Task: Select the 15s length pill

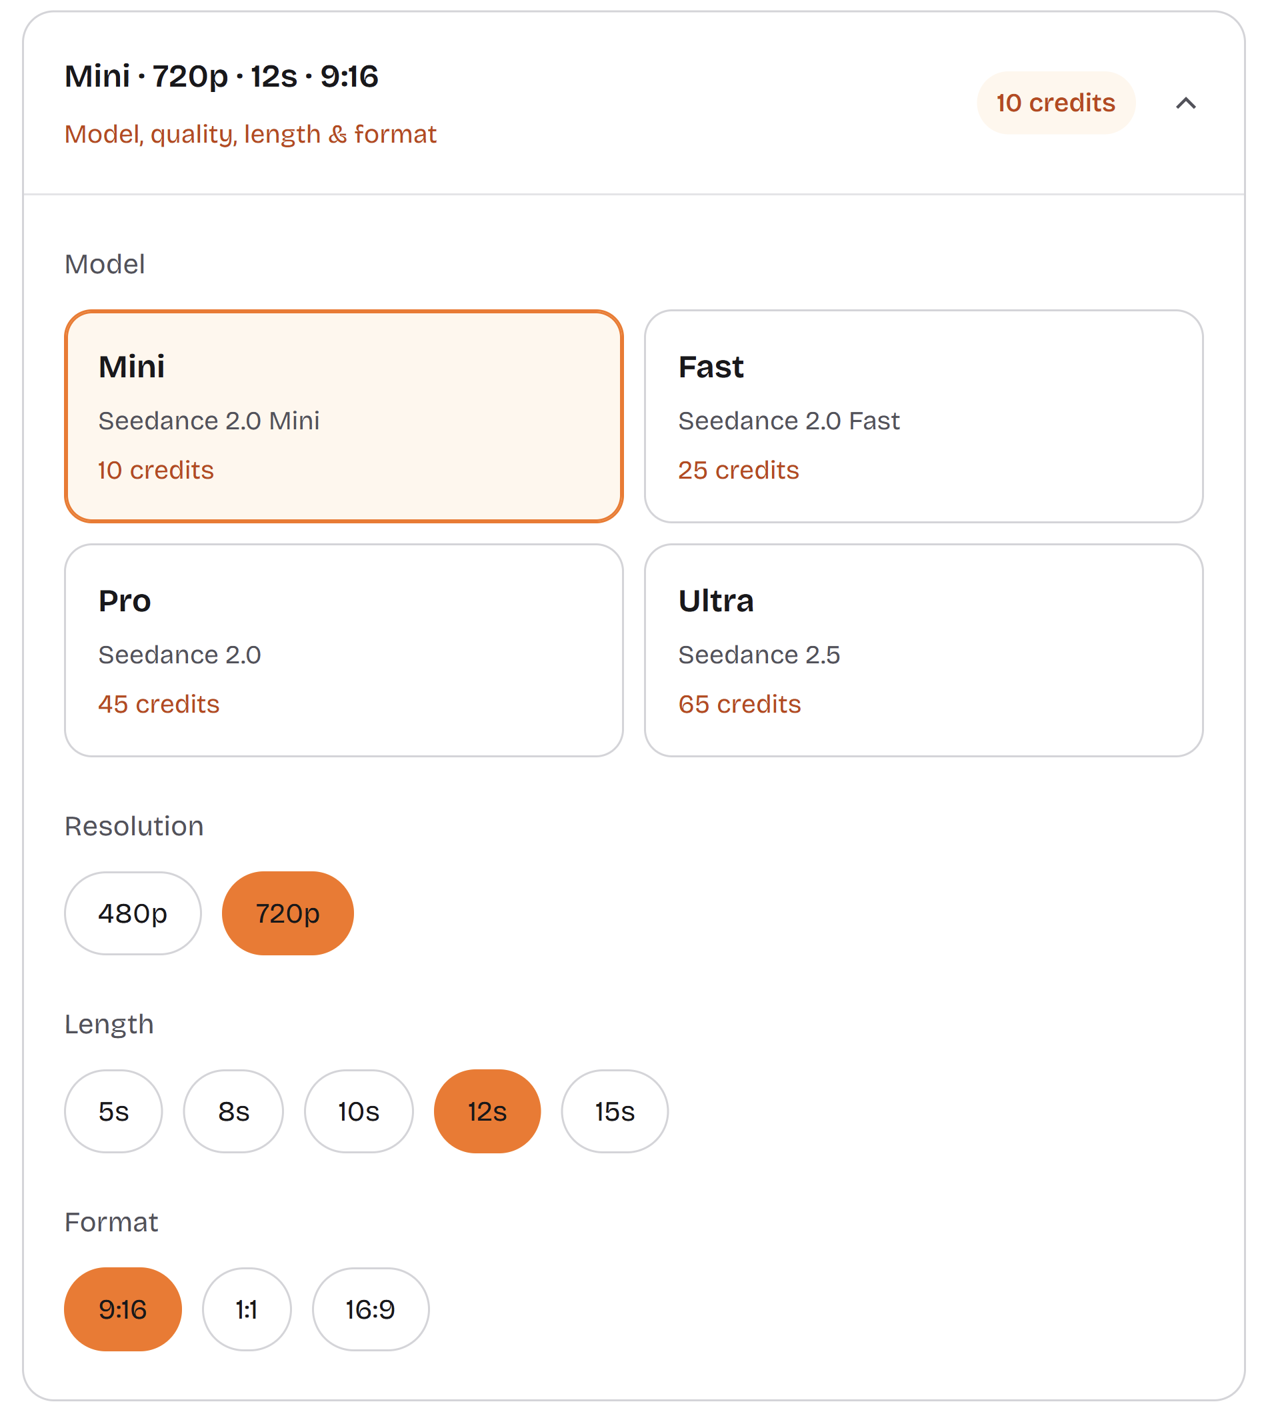Action: pos(615,1111)
